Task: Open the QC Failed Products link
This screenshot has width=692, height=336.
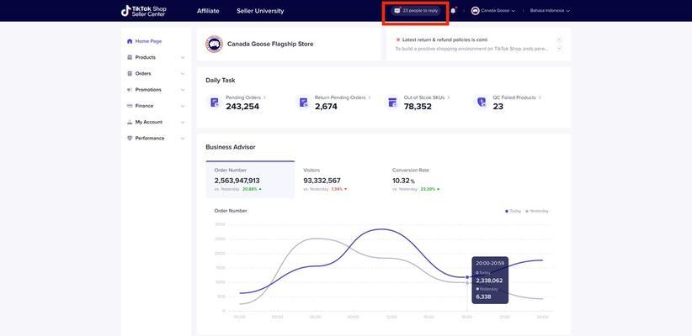Action: (517, 97)
